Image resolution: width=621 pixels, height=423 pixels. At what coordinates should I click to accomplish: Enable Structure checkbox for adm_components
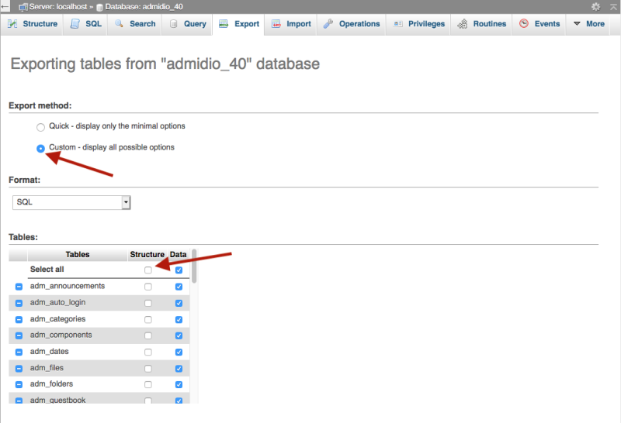point(147,335)
